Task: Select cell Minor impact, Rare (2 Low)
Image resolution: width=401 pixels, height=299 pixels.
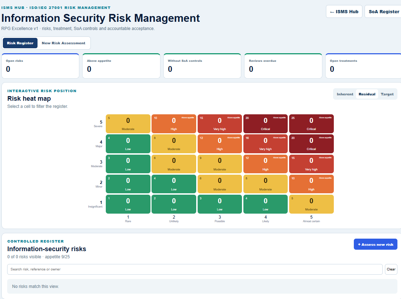Action: coord(128,184)
